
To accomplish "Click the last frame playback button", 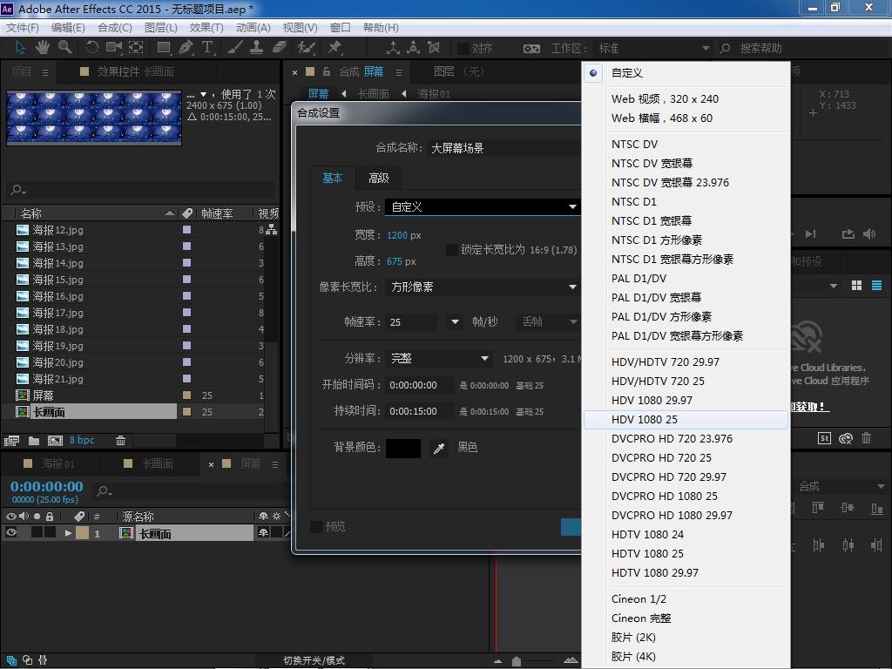I will [811, 233].
